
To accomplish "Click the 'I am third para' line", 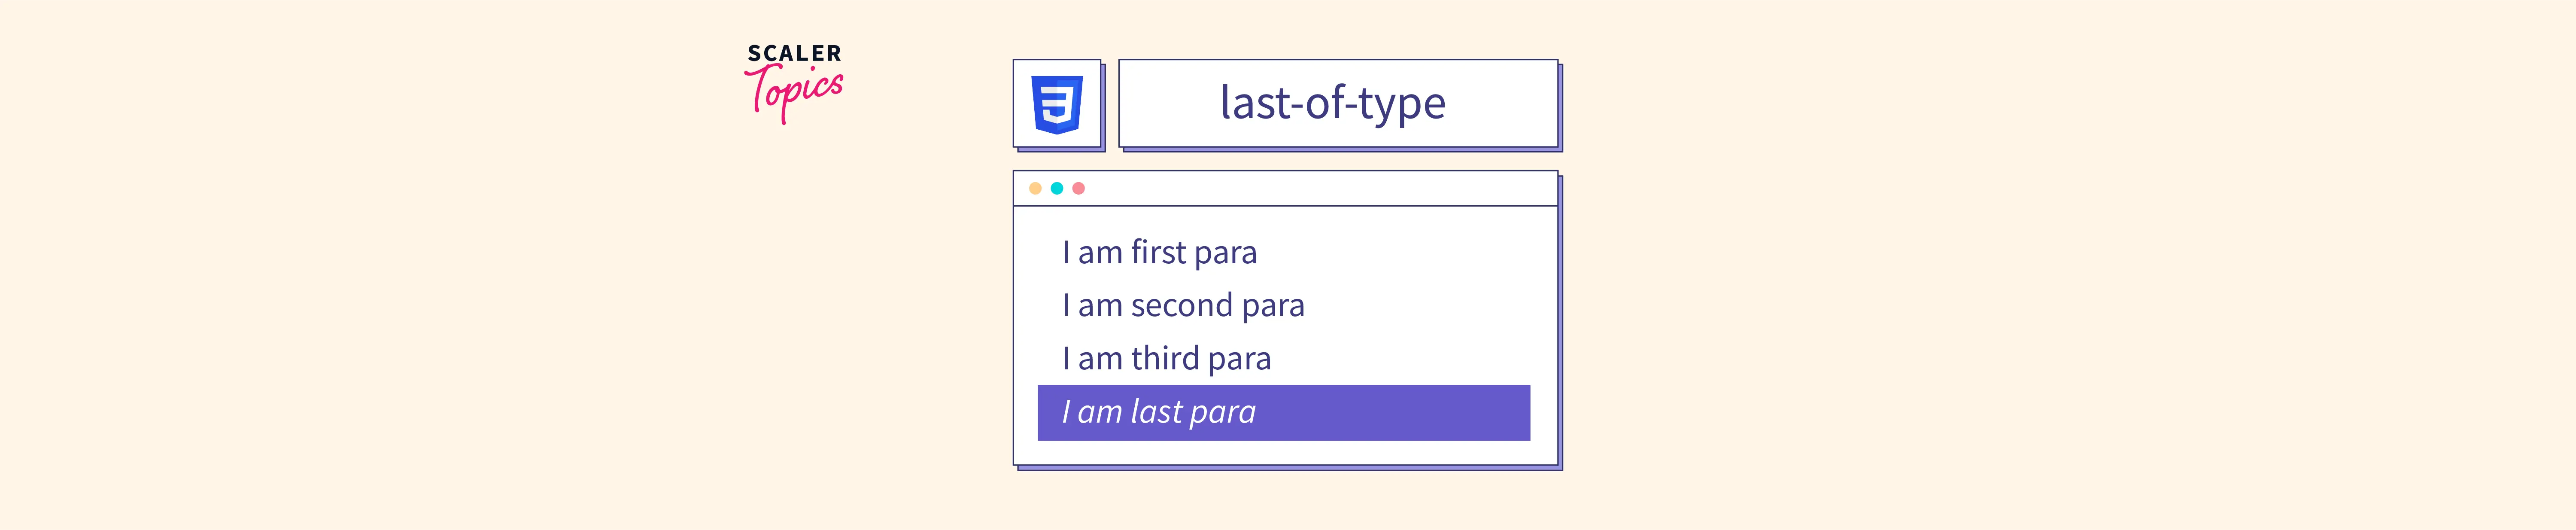I will pyautogui.click(x=1166, y=358).
